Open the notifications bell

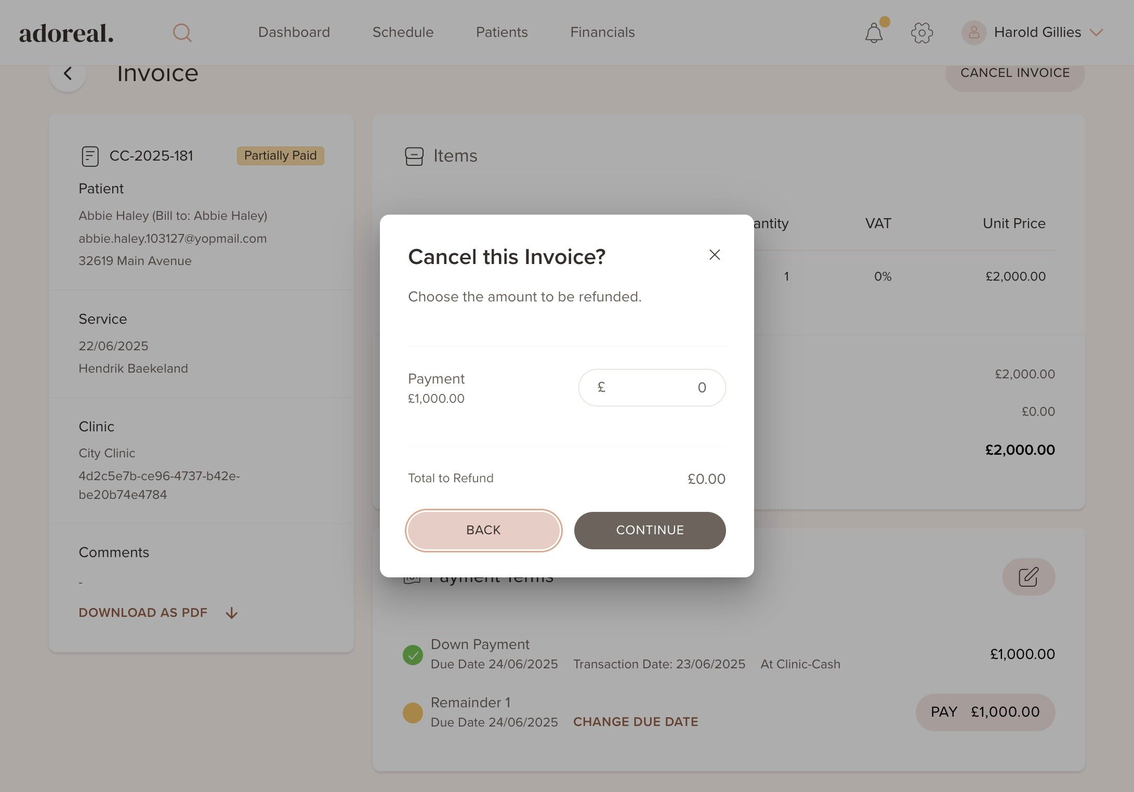coord(874,33)
